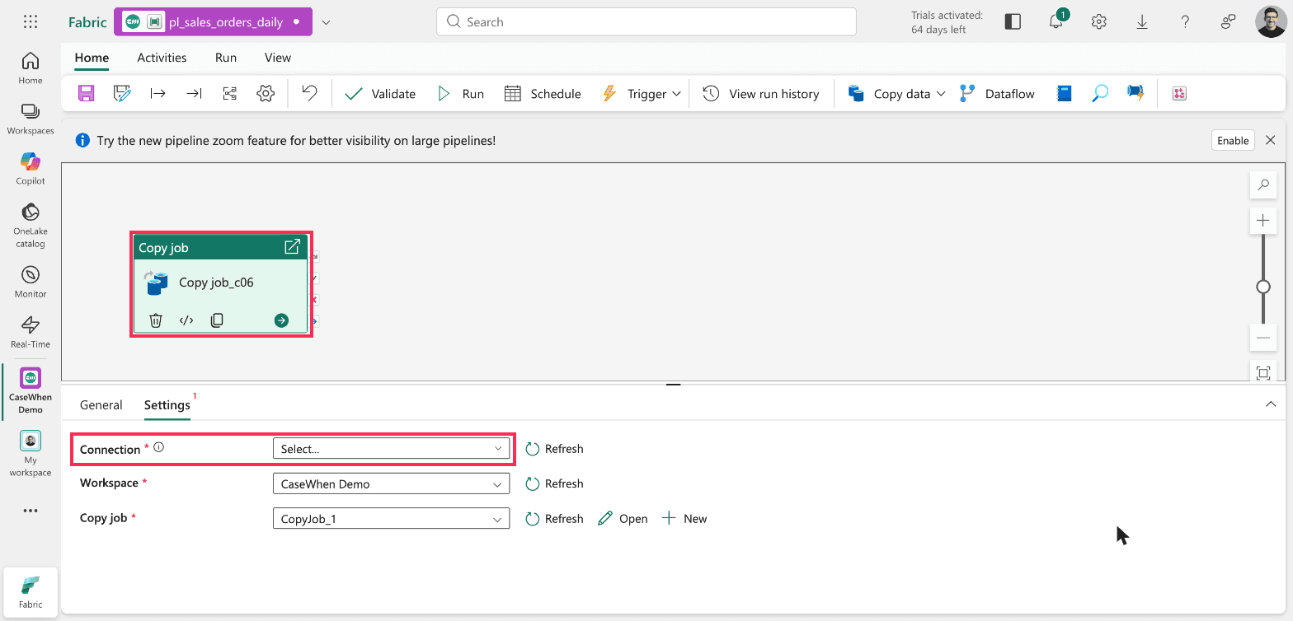1293x621 pixels.
Task: Click View run history
Action: click(x=761, y=94)
